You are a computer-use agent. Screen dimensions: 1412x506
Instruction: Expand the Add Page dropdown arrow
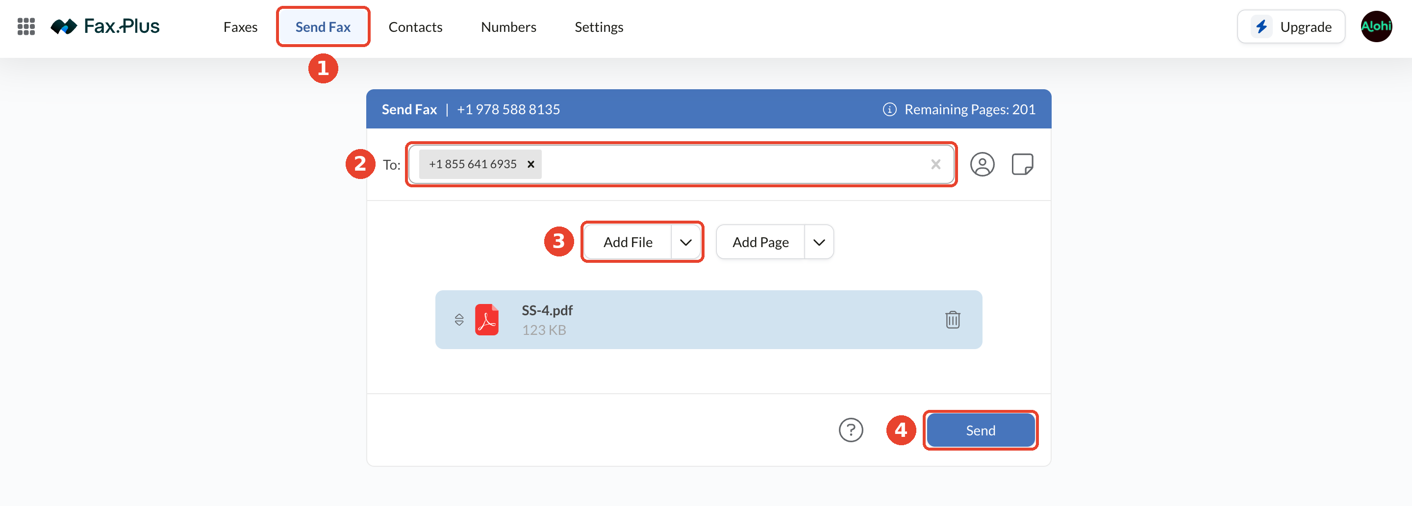click(818, 242)
